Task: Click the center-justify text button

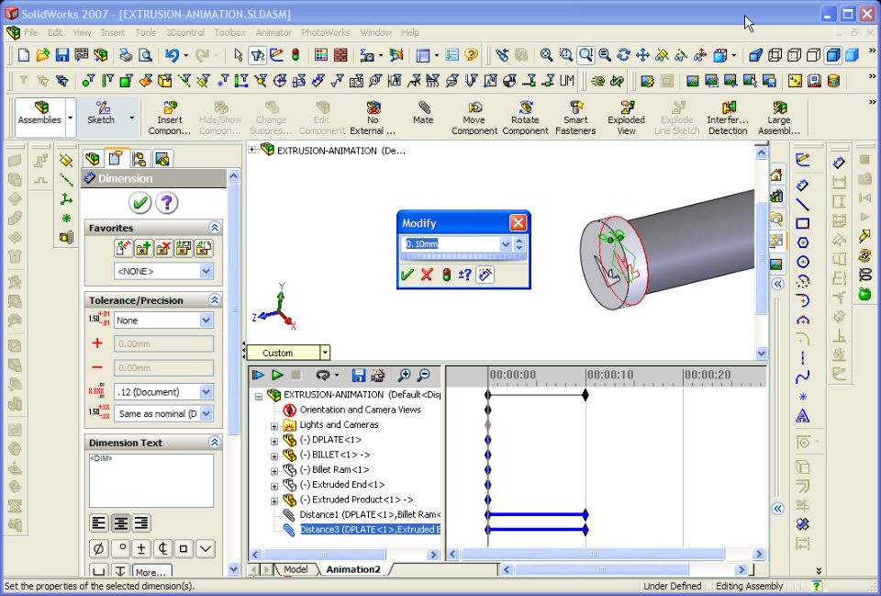Action: 120,523
